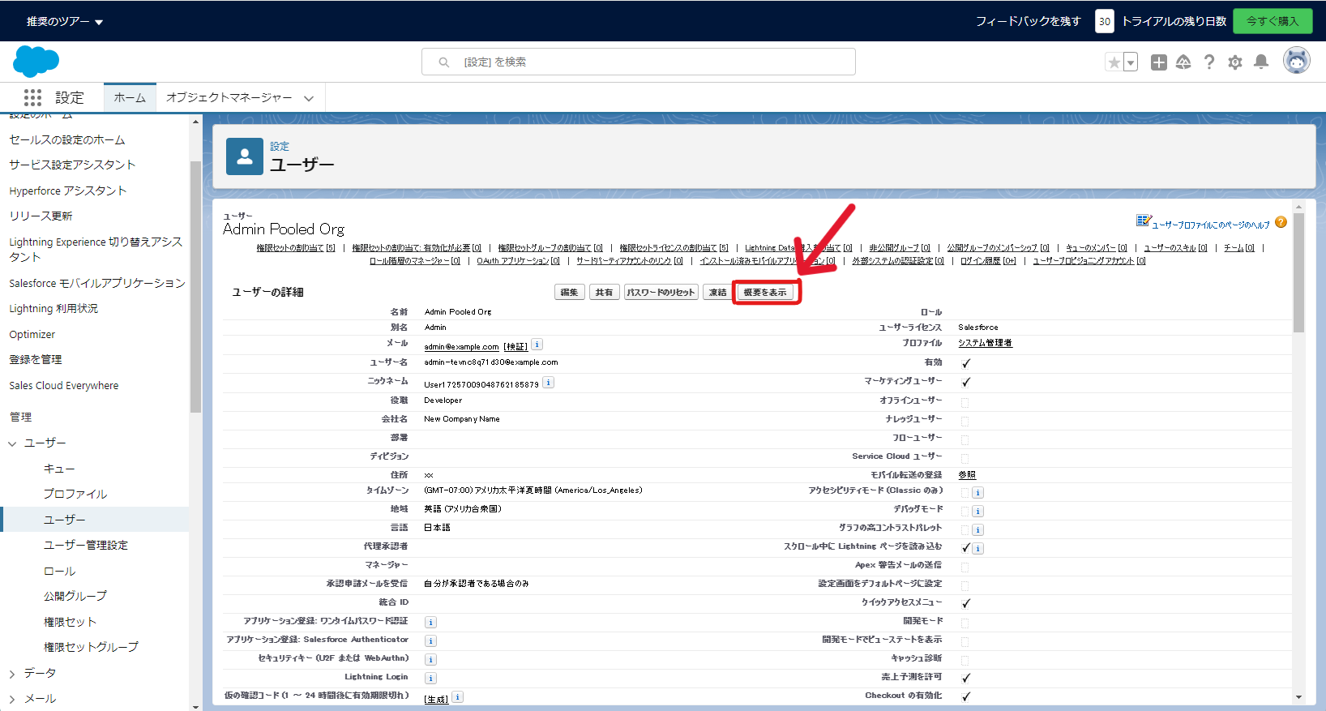1326x711 pixels.
Task: Open the notifications bell
Action: pyautogui.click(x=1261, y=62)
